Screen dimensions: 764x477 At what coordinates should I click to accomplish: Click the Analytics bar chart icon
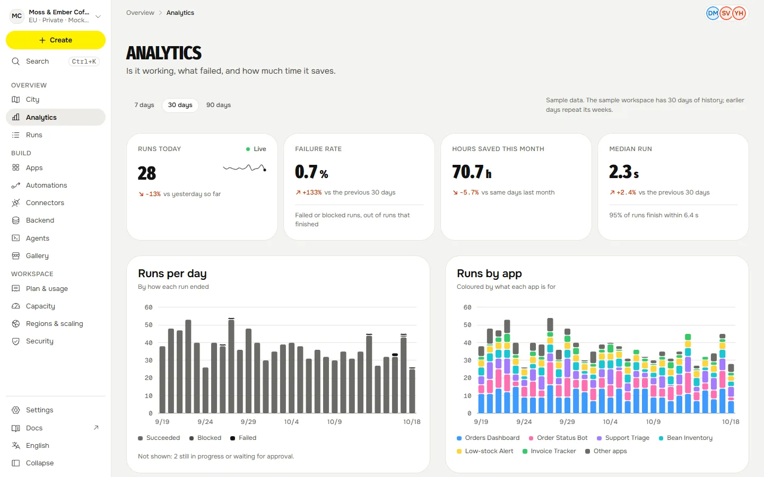click(16, 117)
